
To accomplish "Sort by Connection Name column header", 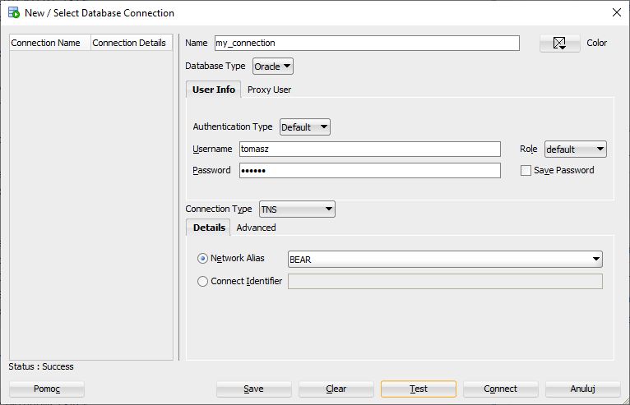I will [50, 43].
